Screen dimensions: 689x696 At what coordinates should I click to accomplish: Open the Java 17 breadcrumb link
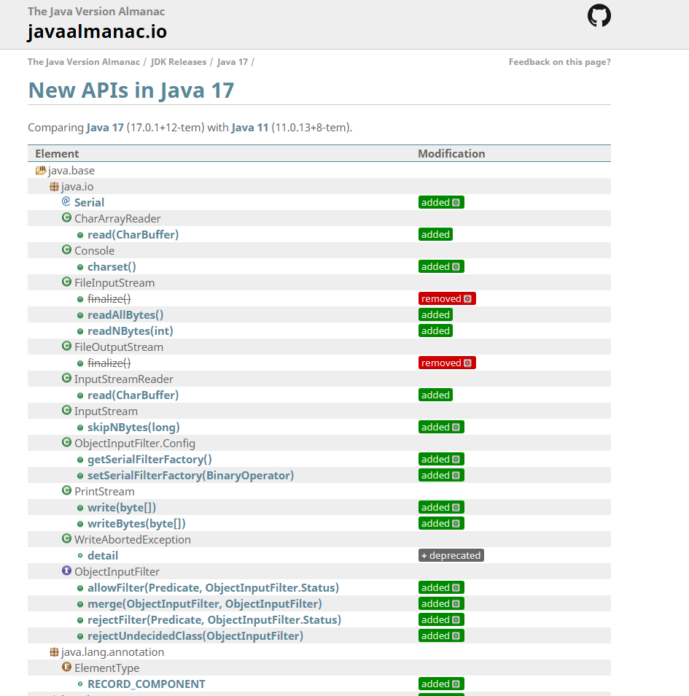point(233,62)
